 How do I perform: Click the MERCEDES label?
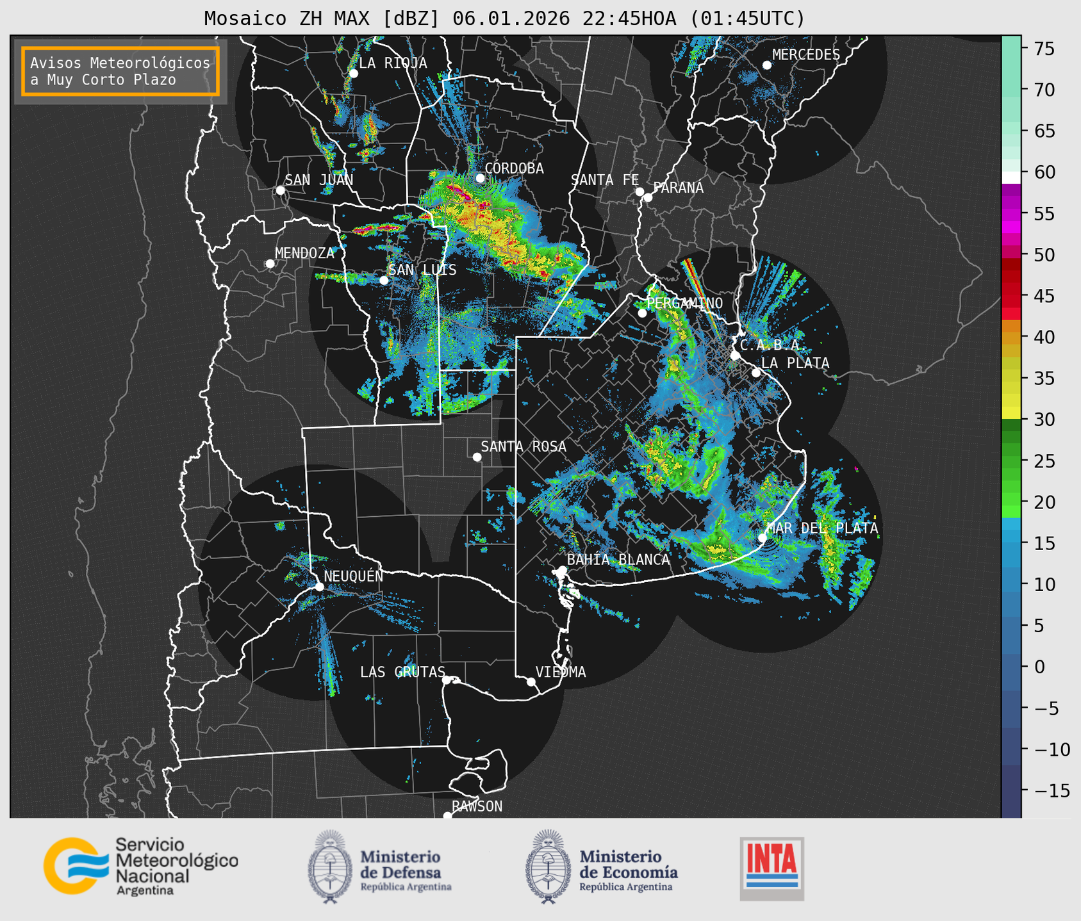(806, 55)
